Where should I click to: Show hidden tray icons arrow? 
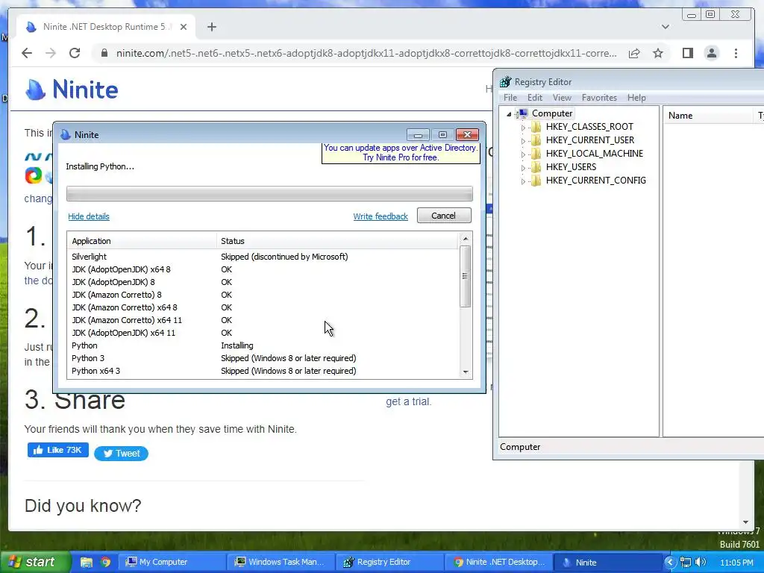point(670,563)
